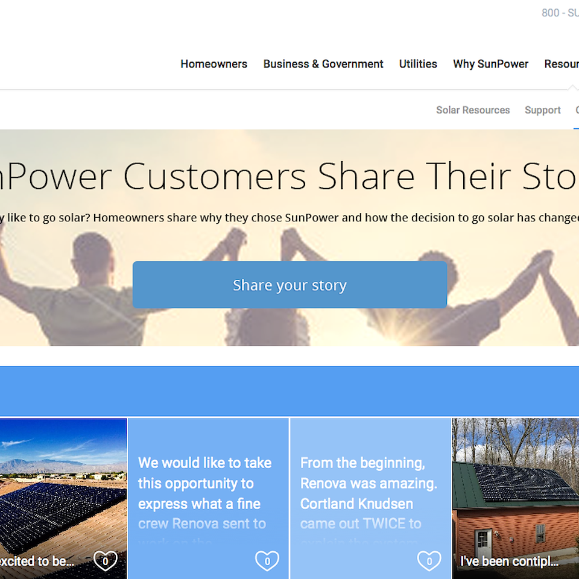This screenshot has width=579, height=579.
Task: Open the 'excited to be...' story caption
Action: click(x=37, y=562)
